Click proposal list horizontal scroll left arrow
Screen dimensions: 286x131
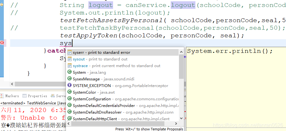click(69, 124)
